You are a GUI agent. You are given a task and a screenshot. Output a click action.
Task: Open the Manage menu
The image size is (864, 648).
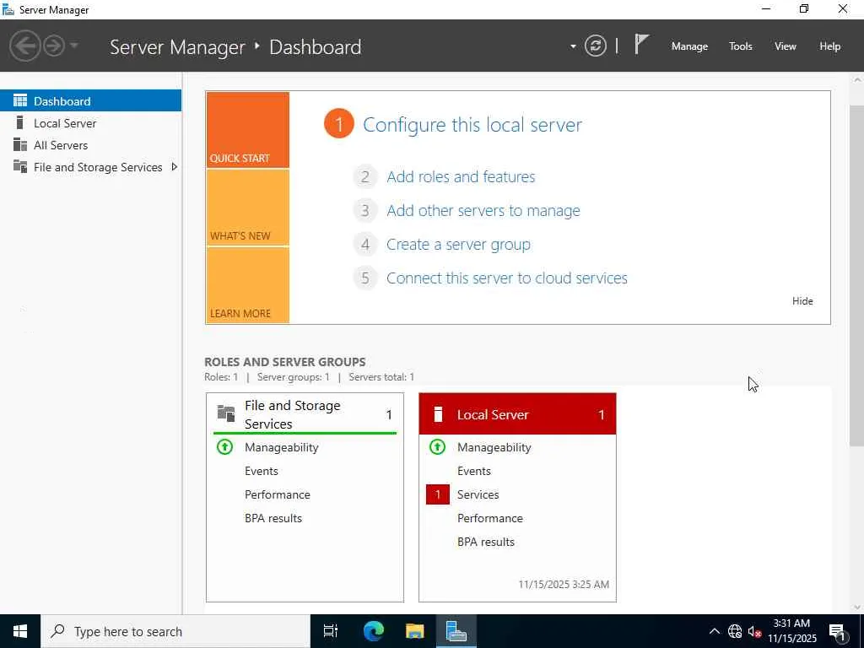pyautogui.click(x=689, y=46)
